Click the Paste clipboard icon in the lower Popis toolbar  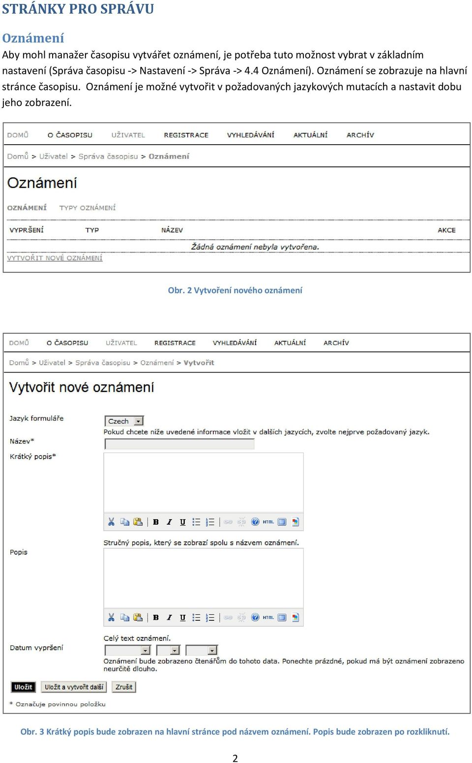tap(138, 617)
